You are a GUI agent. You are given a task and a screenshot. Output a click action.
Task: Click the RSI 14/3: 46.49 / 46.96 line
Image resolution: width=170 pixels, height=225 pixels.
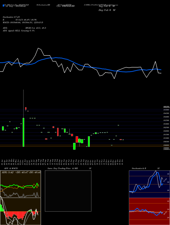[x=20, y=20]
